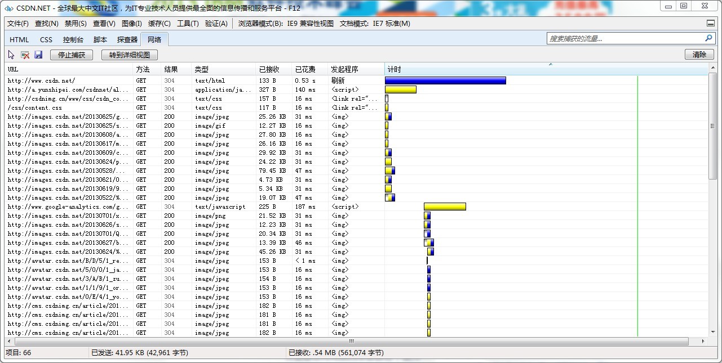Click the image/png type cell
Screen dimensions: 722x363
pyautogui.click(x=210, y=216)
